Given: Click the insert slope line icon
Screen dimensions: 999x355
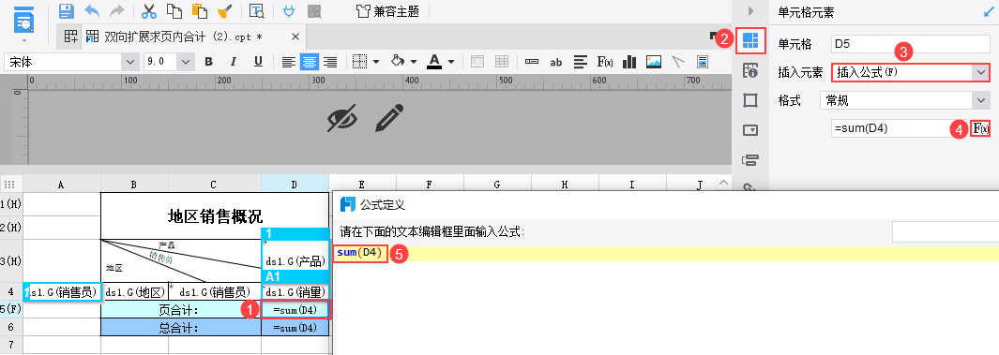Looking at the screenshot, I should click(x=678, y=62).
